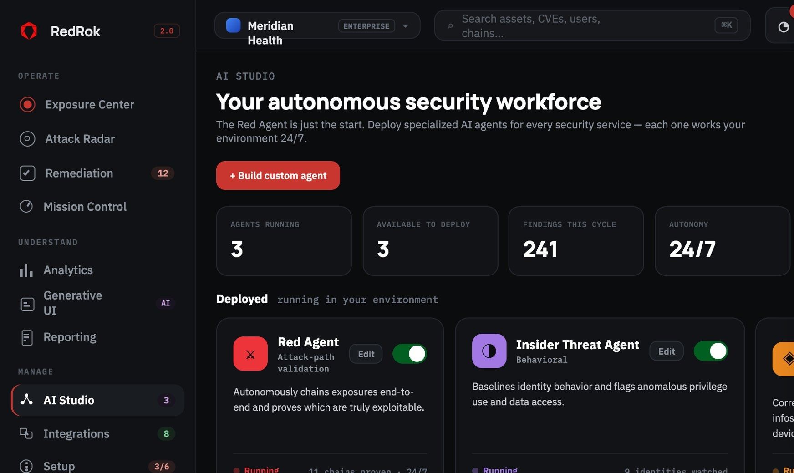Click the AI badge beside Generative UI
794x473 pixels.
165,303
